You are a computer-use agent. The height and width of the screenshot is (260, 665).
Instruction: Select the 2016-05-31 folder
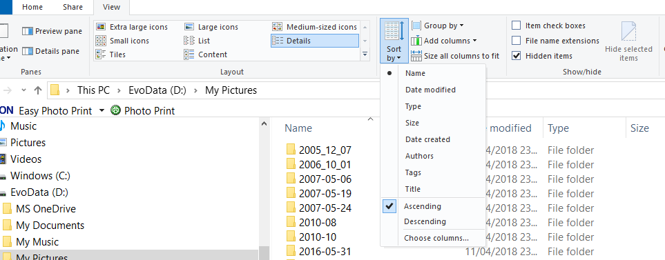tap(318, 252)
